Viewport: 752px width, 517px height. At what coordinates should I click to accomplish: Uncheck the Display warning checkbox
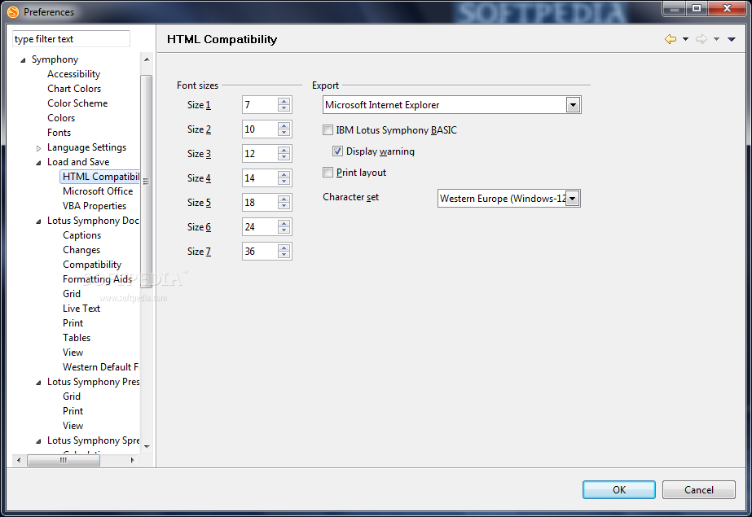pos(337,151)
